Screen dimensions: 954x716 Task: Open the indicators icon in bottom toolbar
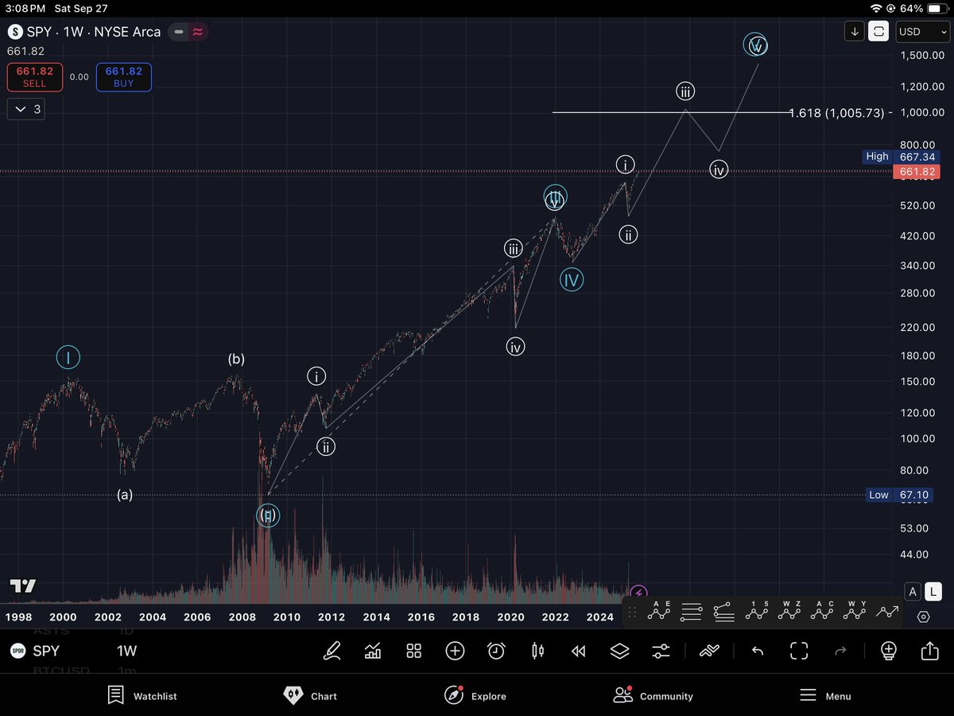pos(371,651)
